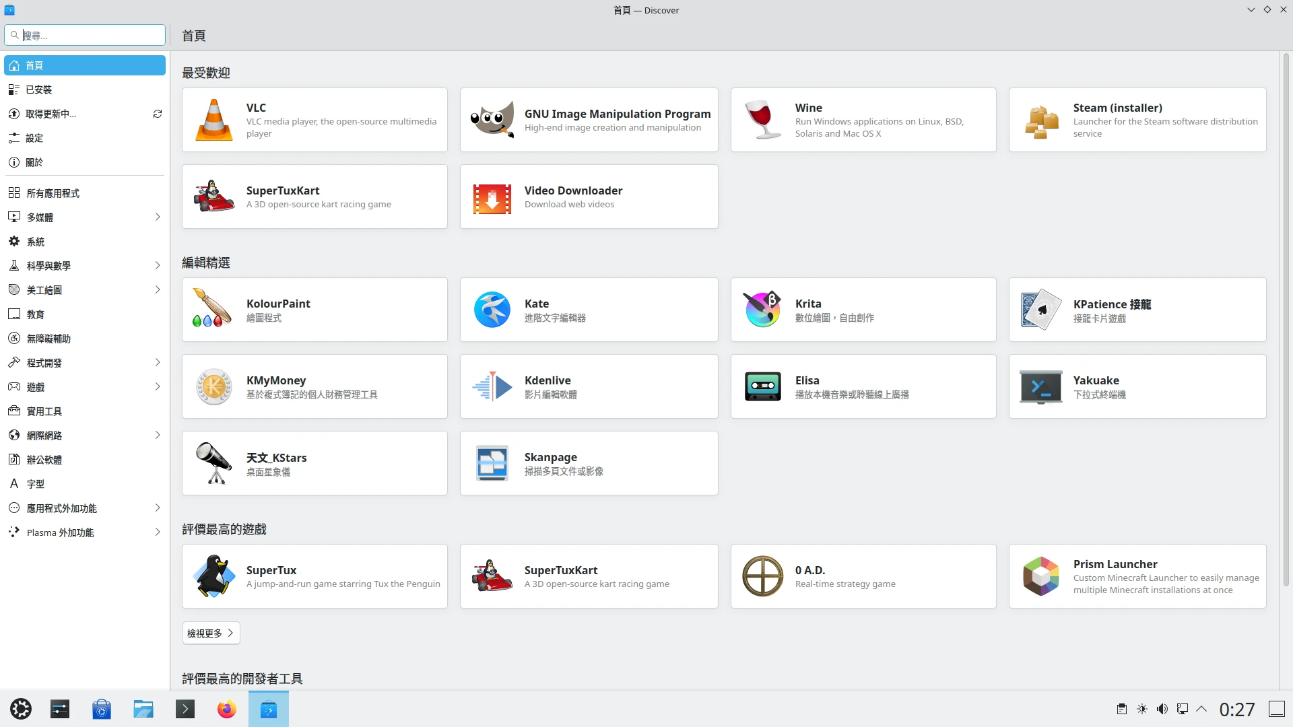Click the refresh icon beside update fetching
Screen dimensions: 1293x727
point(158,114)
